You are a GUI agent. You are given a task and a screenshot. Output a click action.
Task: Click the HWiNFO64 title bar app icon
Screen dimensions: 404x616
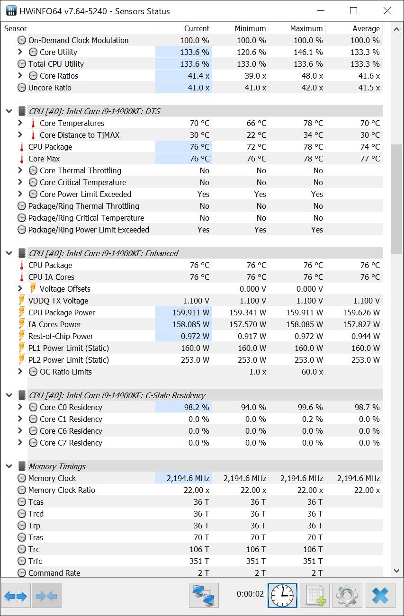10,11
